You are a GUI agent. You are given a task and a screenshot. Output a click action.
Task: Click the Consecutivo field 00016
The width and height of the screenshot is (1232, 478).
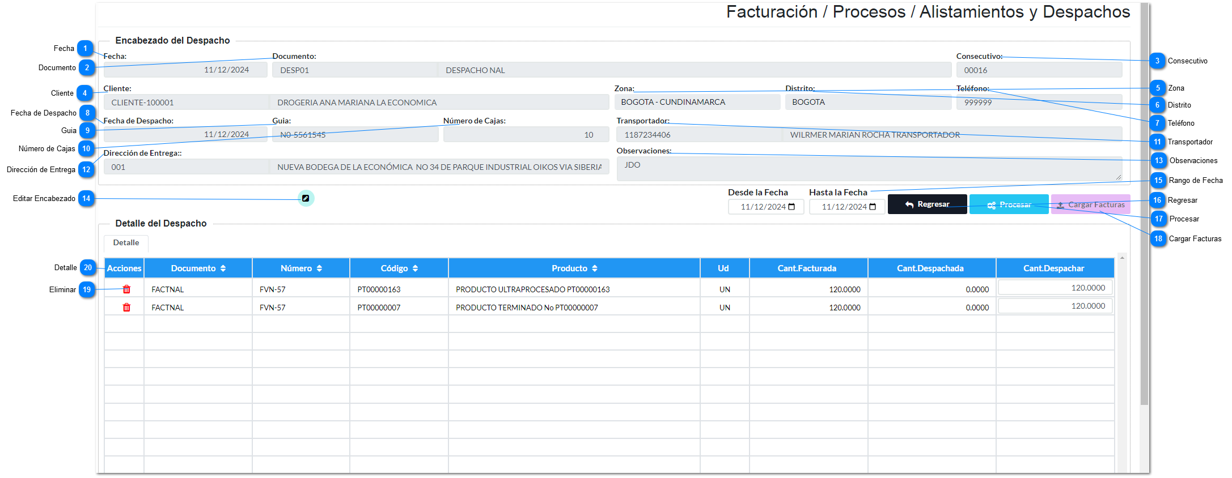point(1039,70)
